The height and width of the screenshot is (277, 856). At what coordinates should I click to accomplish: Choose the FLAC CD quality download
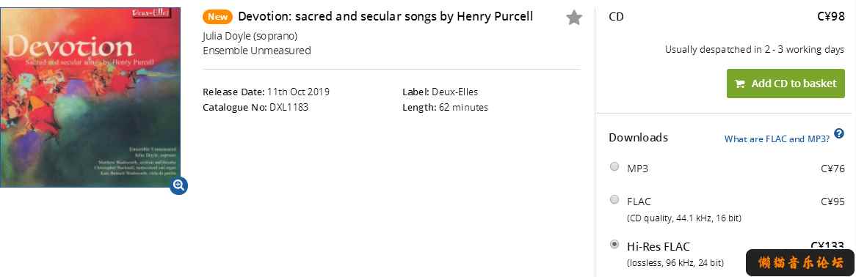(614, 199)
